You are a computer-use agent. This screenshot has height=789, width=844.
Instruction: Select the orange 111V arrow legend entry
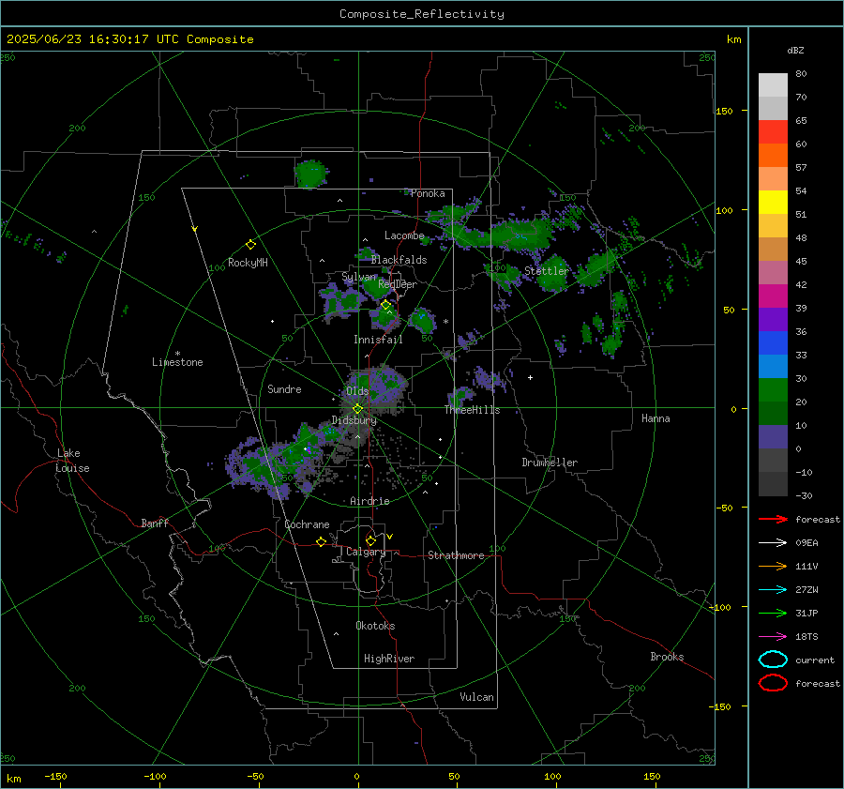click(x=773, y=566)
